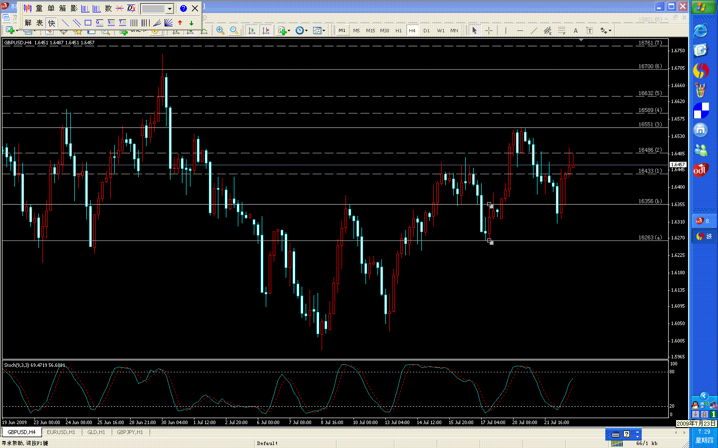
Task: Click the green down arrow icon
Action: click(191, 23)
